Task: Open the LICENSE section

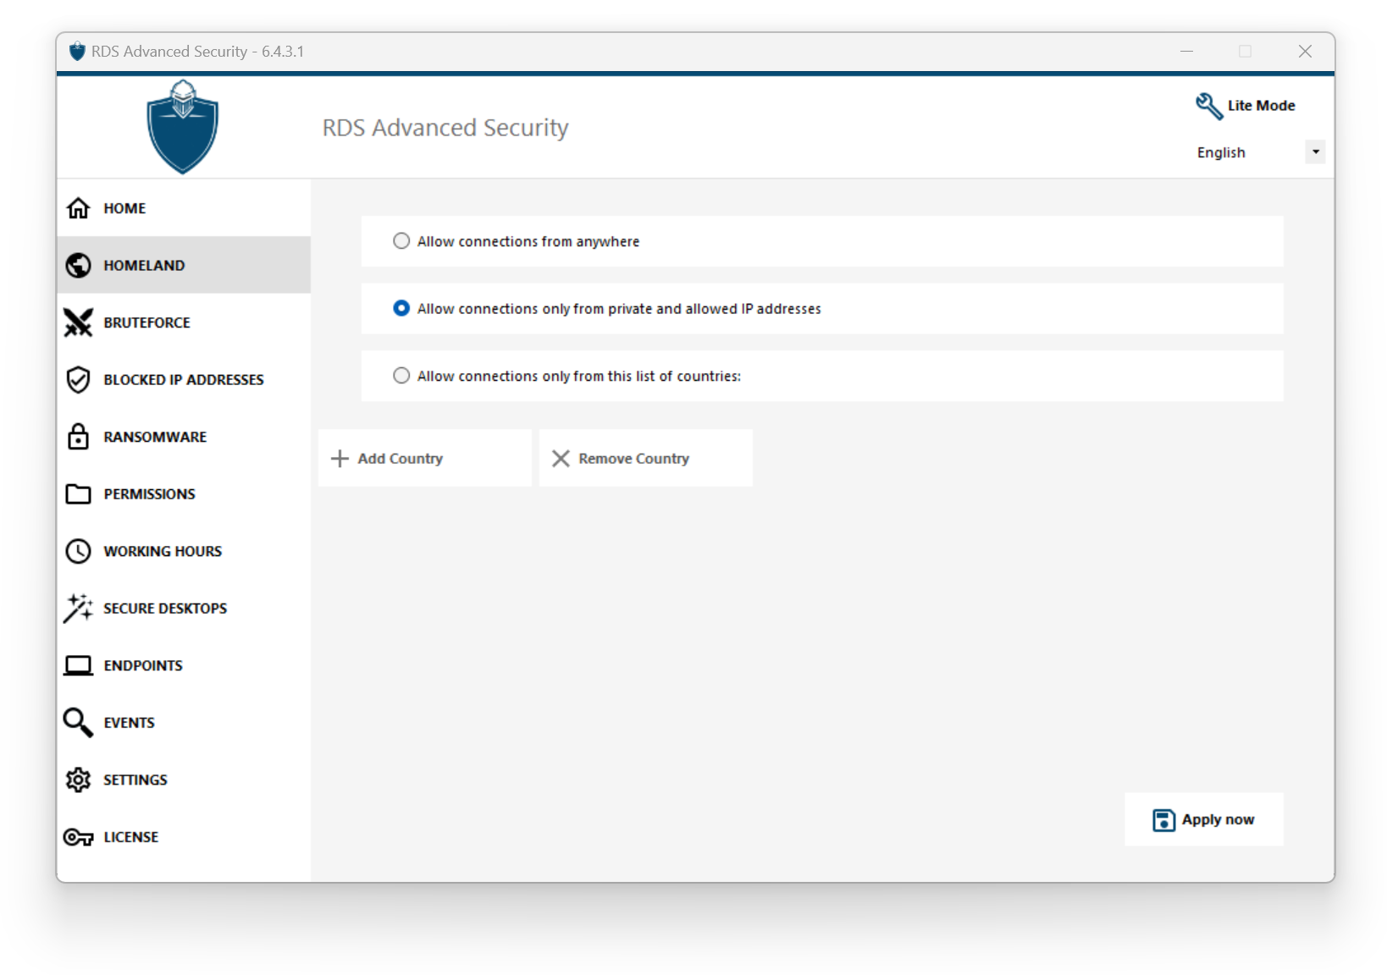Action: pos(184,837)
